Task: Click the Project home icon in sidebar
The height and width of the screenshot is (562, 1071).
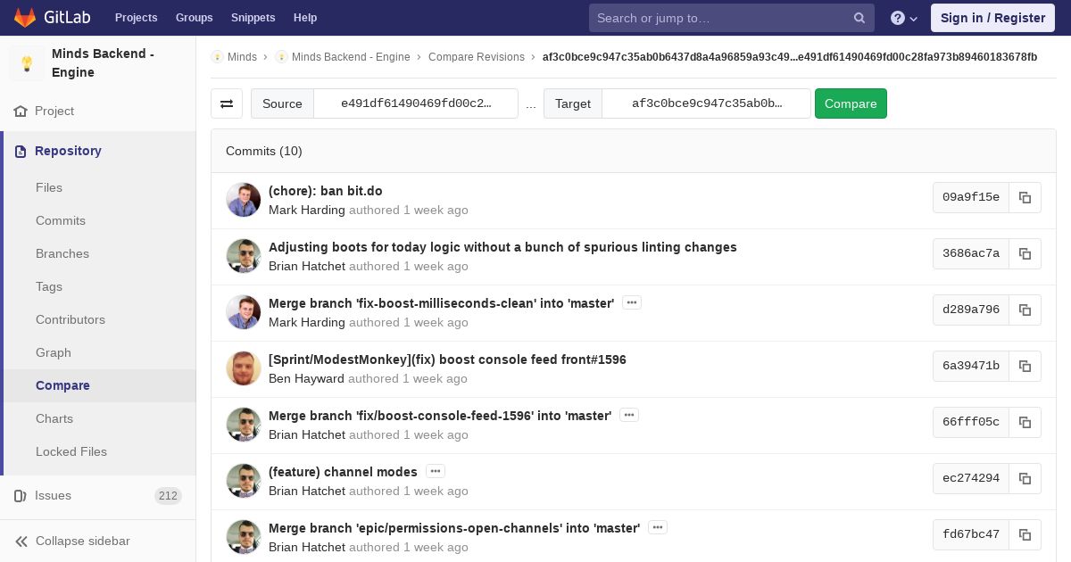Action: click(x=21, y=112)
